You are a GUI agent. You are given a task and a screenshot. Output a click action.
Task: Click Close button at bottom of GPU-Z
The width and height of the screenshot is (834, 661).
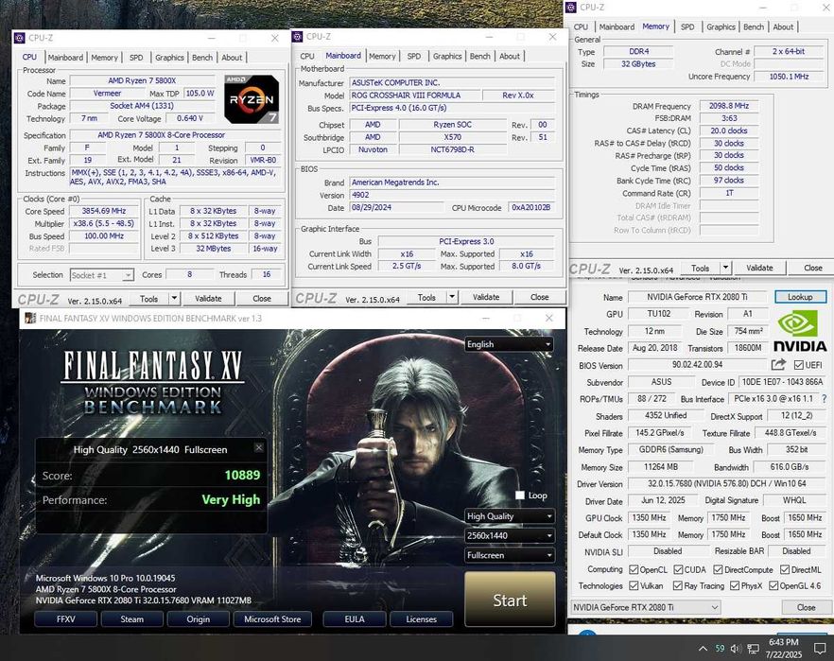(806, 607)
